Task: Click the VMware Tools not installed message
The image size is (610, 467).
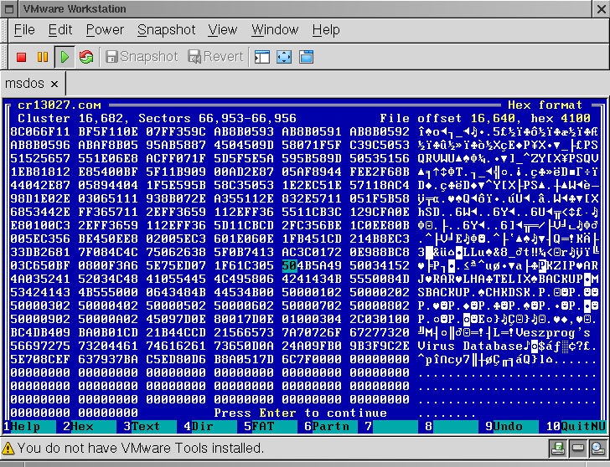Action: pos(141,449)
